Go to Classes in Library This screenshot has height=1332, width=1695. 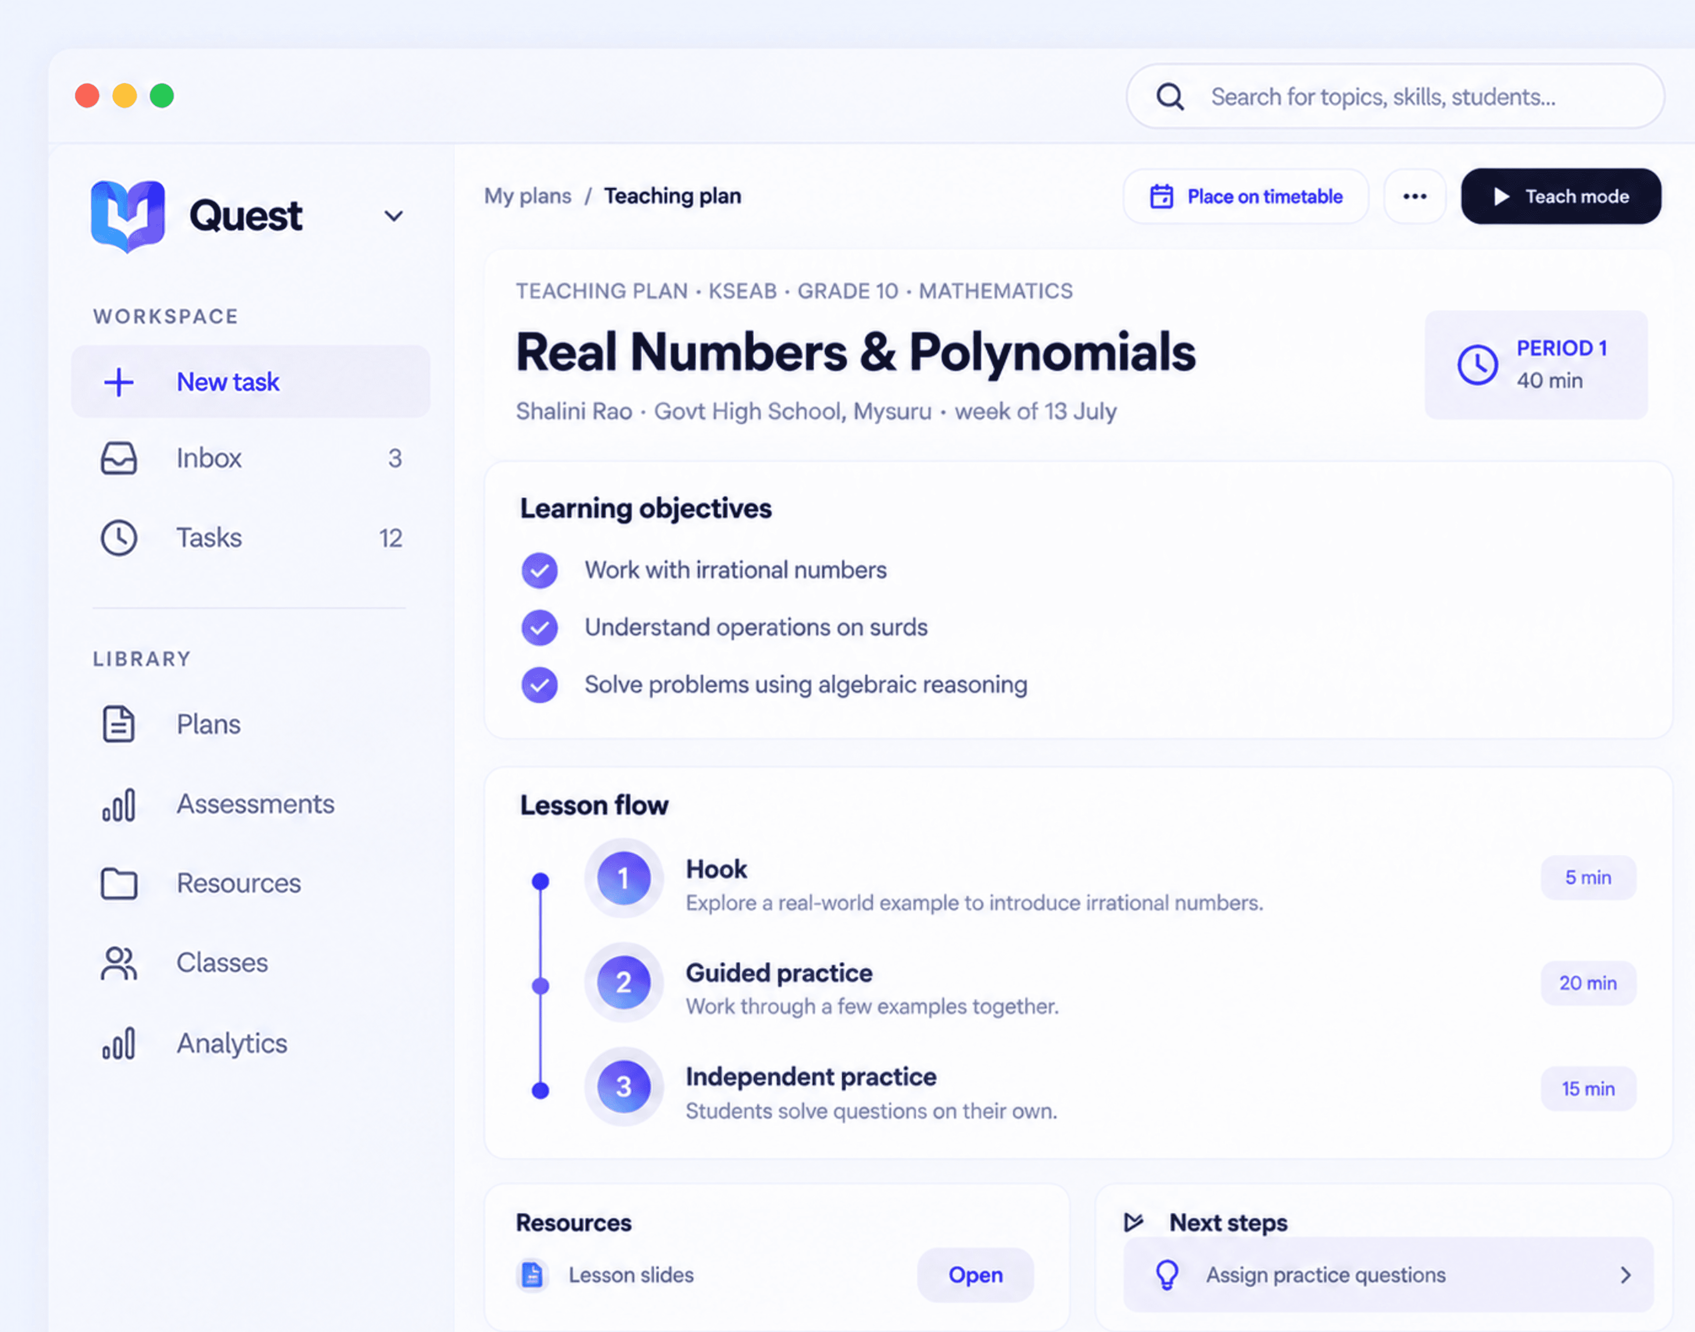[x=250, y=963]
